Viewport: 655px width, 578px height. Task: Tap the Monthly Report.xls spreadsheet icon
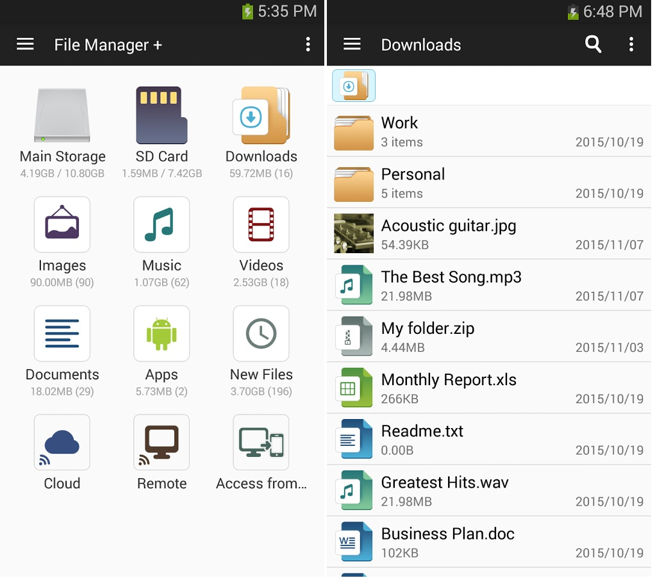(354, 388)
